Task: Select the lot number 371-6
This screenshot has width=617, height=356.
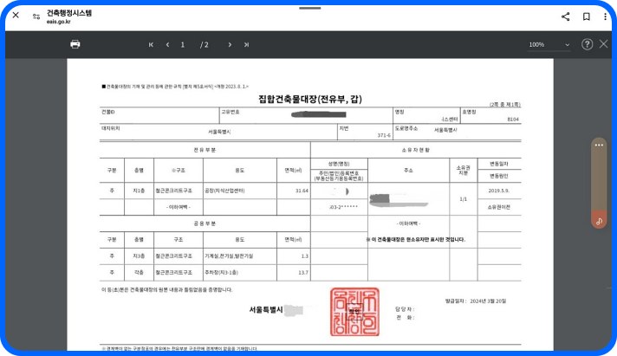Action: (384, 135)
